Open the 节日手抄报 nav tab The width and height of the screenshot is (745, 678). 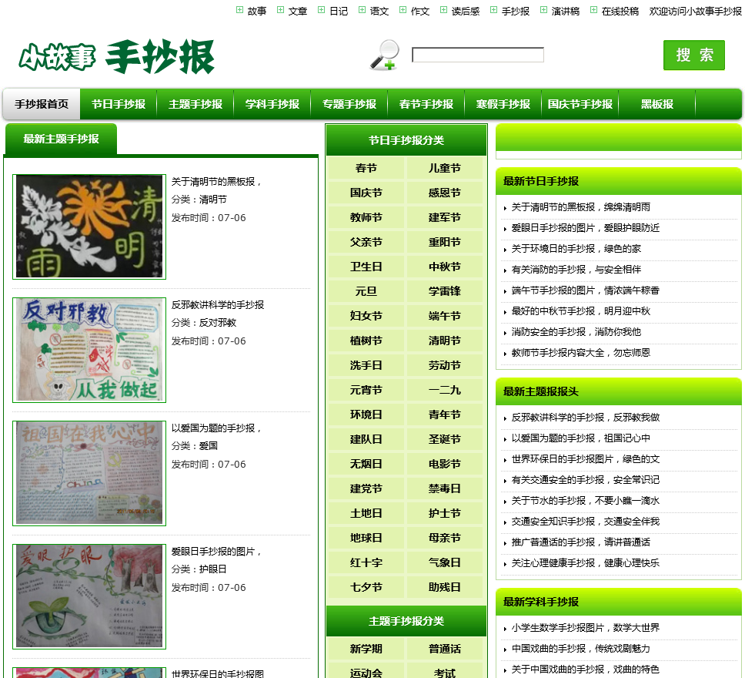(x=119, y=104)
